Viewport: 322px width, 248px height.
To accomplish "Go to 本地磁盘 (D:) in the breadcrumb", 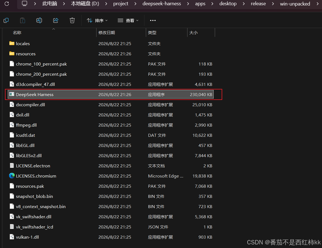I will 85,4.
